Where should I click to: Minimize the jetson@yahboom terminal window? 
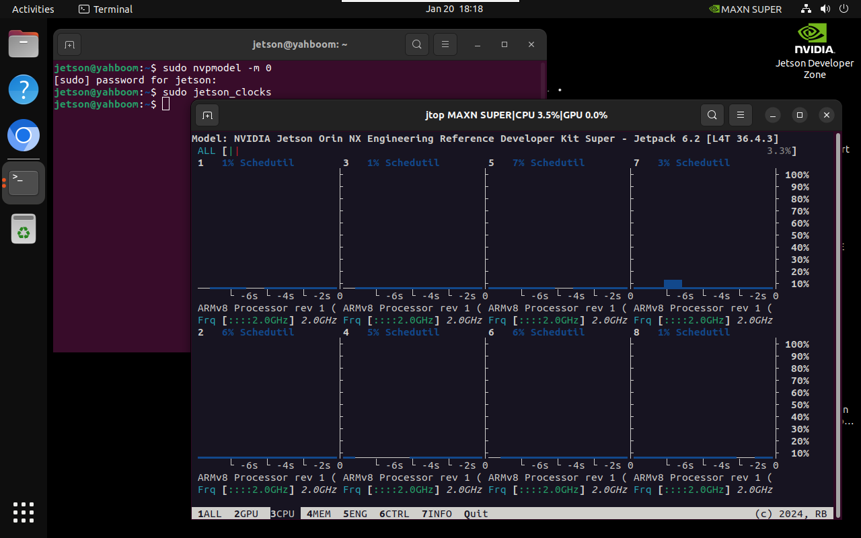tap(478, 44)
